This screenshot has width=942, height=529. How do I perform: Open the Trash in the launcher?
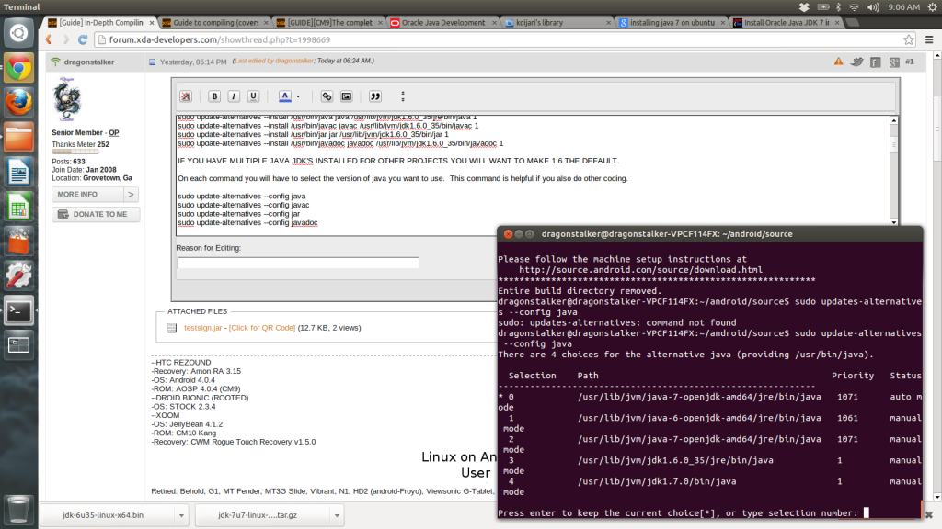pos(18,509)
